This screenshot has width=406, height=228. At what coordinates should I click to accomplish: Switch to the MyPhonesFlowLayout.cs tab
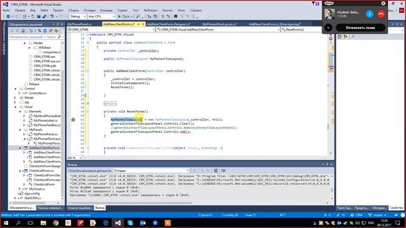(x=219, y=24)
